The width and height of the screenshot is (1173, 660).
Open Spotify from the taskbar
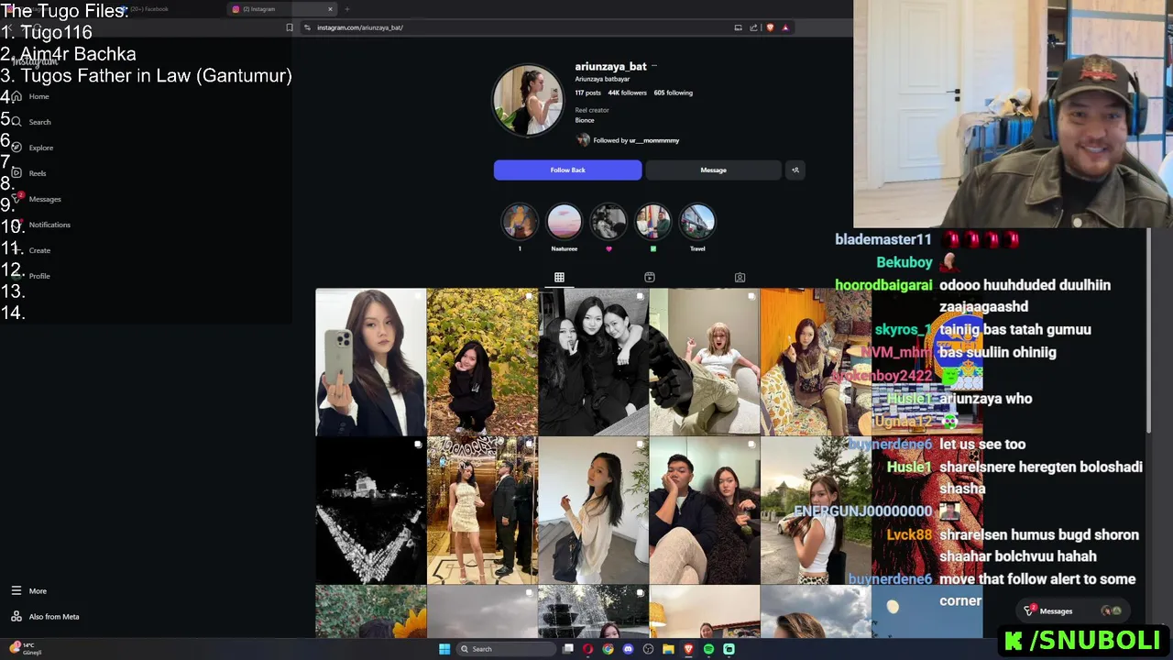(708, 649)
